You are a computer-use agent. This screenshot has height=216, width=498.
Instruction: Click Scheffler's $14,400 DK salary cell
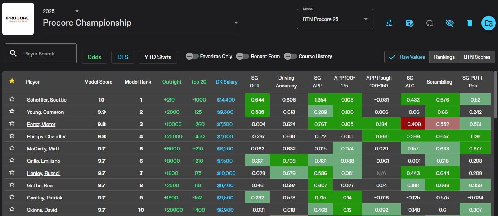tap(226, 100)
